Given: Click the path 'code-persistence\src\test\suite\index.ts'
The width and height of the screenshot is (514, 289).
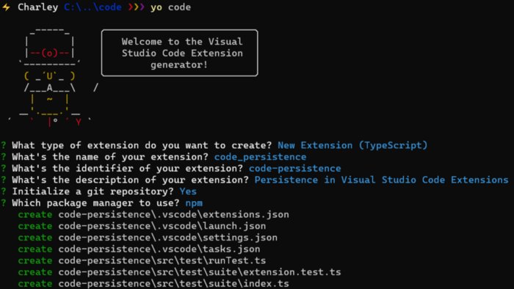Looking at the screenshot, I should click(174, 283).
